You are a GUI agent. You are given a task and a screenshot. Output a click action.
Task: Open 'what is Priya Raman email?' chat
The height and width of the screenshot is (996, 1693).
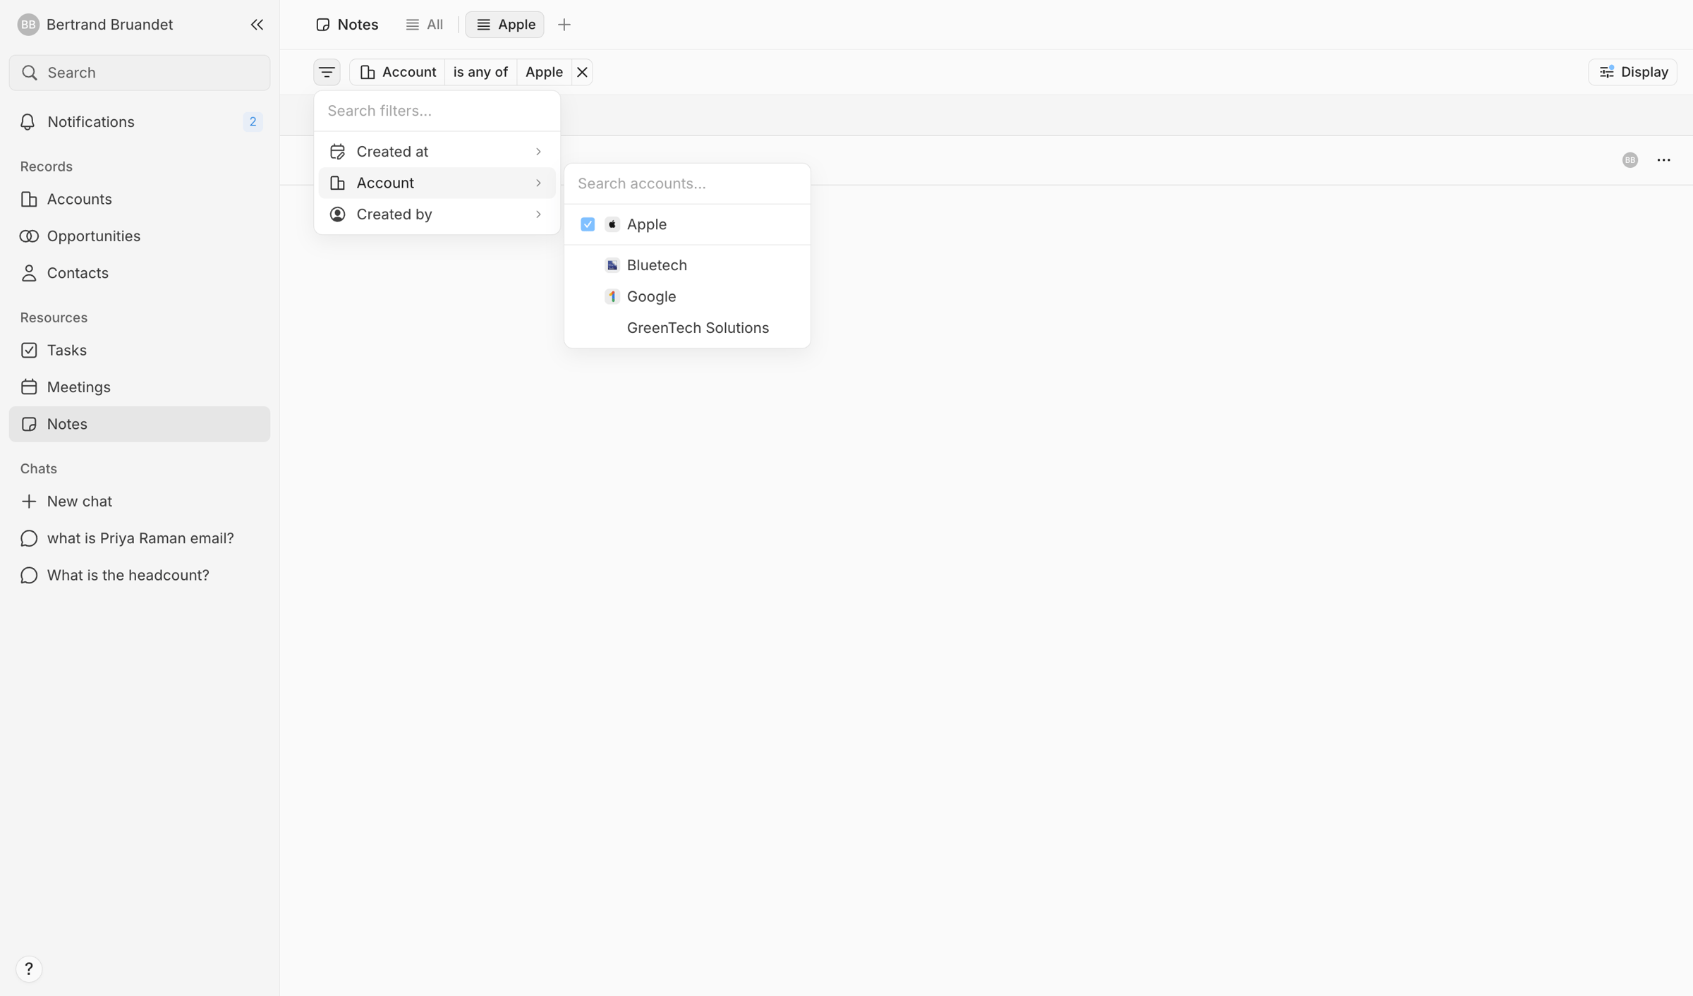(140, 538)
